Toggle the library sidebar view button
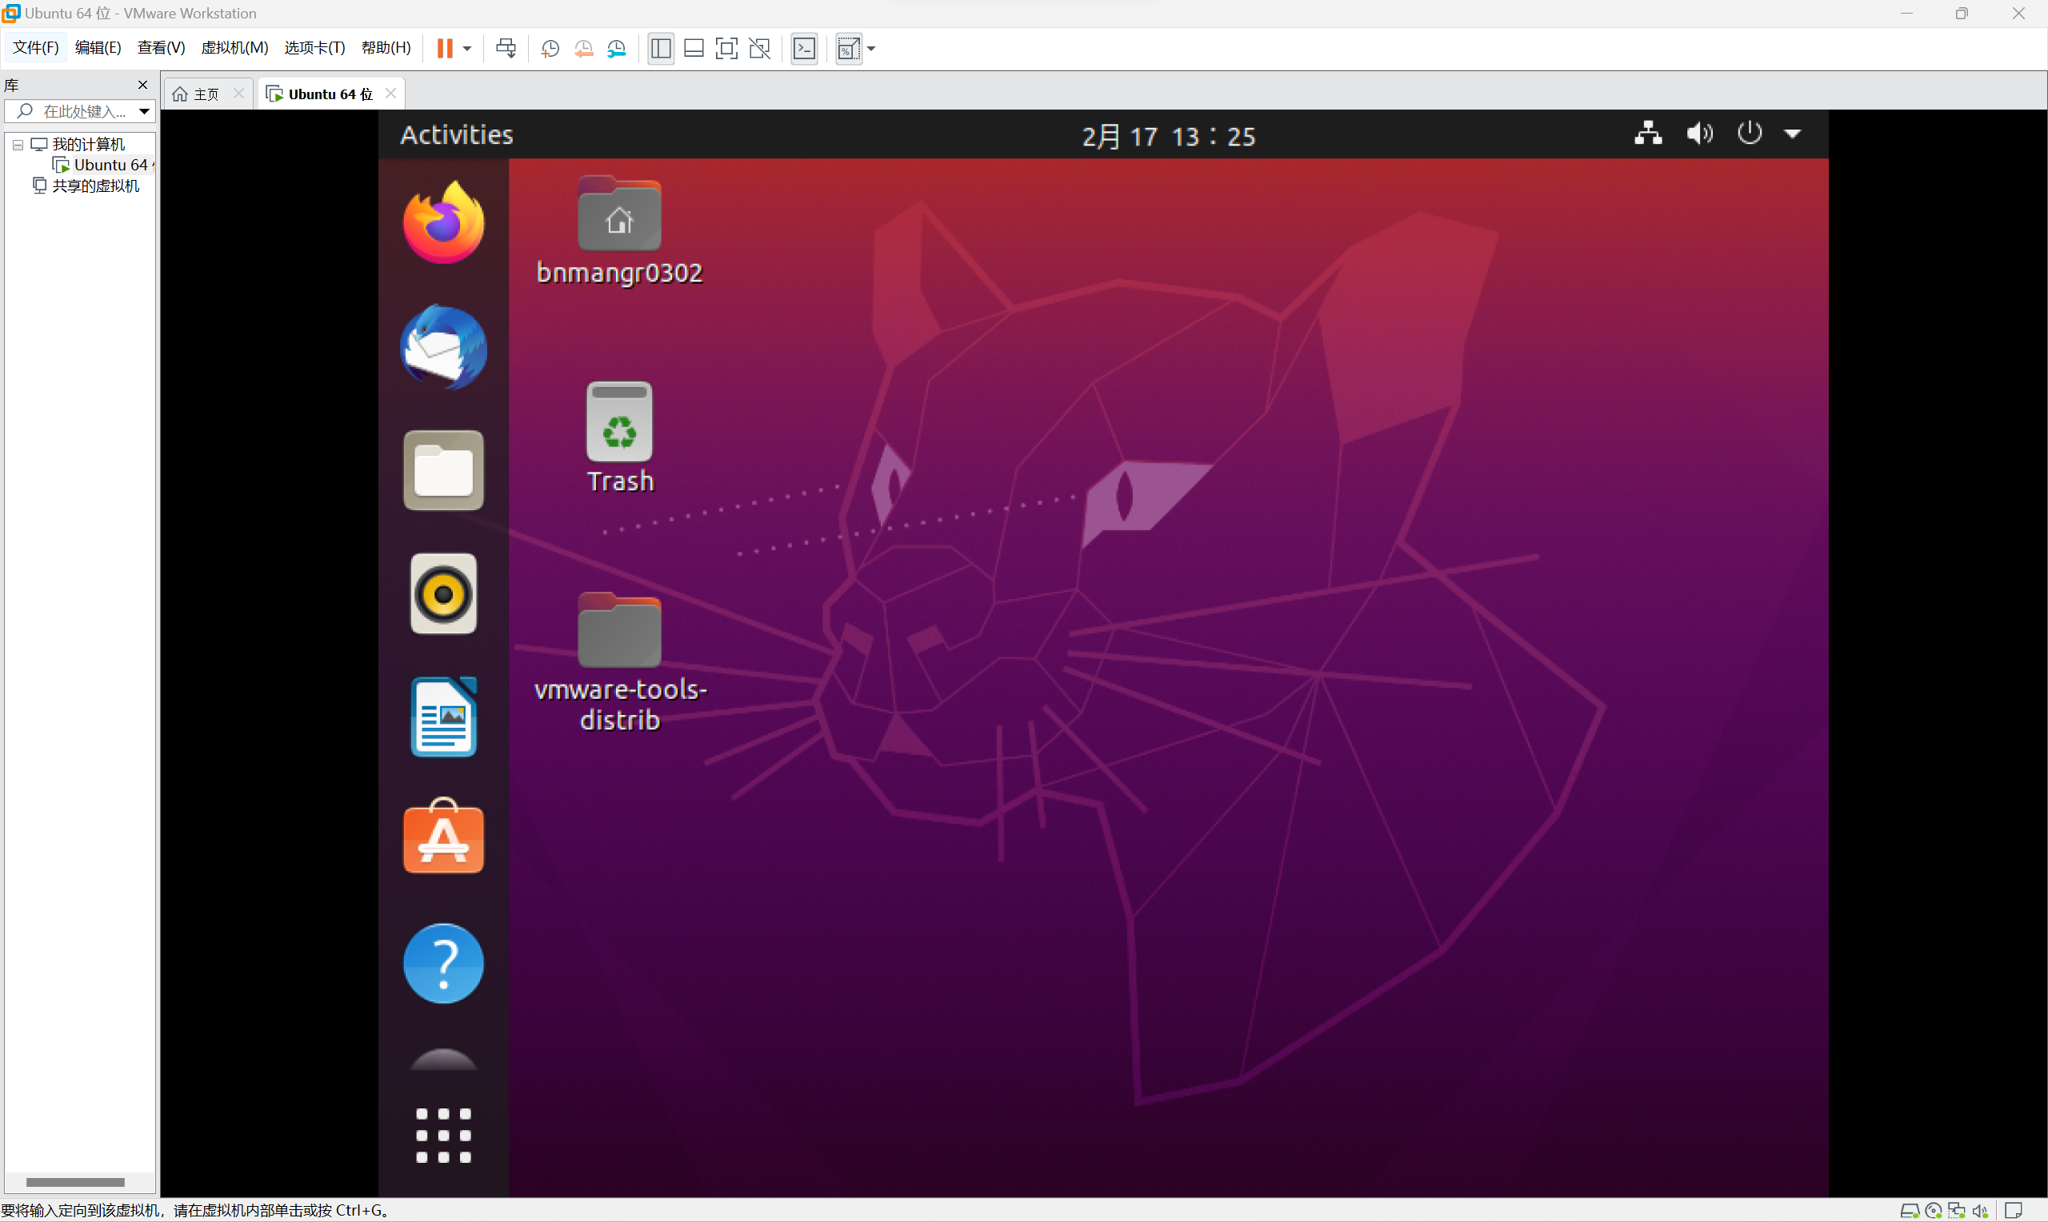This screenshot has width=2048, height=1222. pos(661,49)
